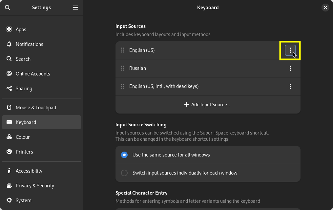Open options menu for Russian layout
Screen dimensions: 333x210
[x=290, y=68]
